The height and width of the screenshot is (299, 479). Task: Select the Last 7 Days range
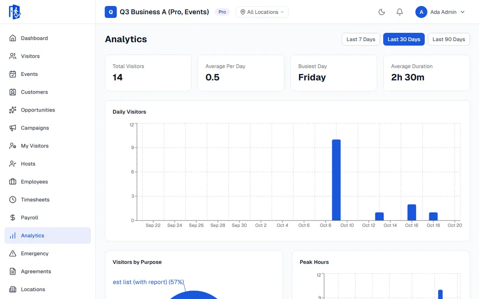tap(361, 39)
